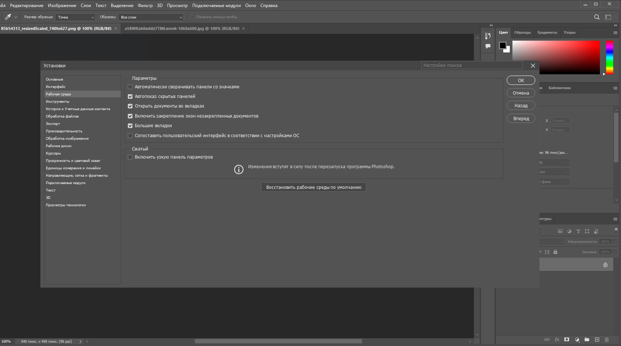
Task: Open the Layers panel menu icon
Action: (615, 219)
